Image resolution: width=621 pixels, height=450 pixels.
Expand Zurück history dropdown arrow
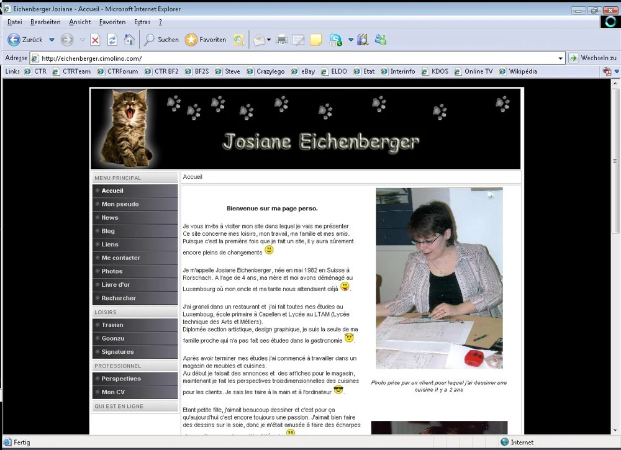coord(52,40)
